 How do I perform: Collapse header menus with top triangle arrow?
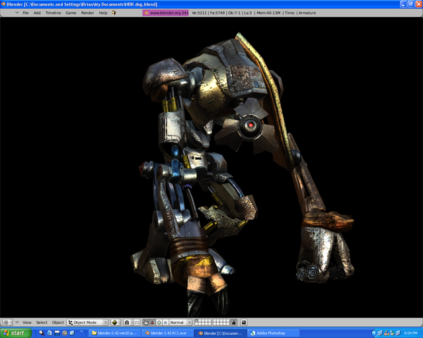click(x=17, y=13)
